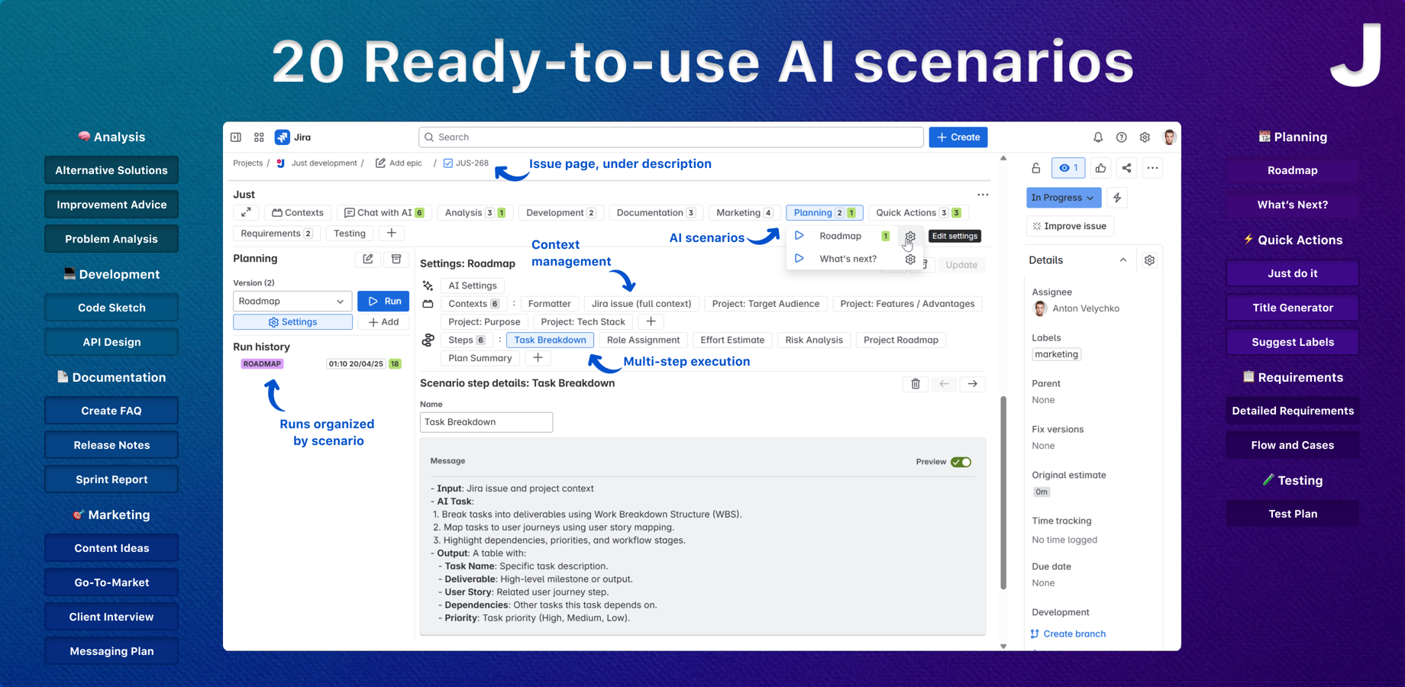This screenshot has width=1405, height=687.
Task: Open issue actions three-dot menu
Action: (1152, 168)
